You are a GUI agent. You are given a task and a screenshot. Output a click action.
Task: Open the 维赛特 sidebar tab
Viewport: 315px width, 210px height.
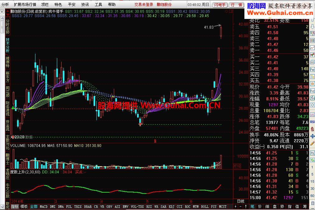7,62
